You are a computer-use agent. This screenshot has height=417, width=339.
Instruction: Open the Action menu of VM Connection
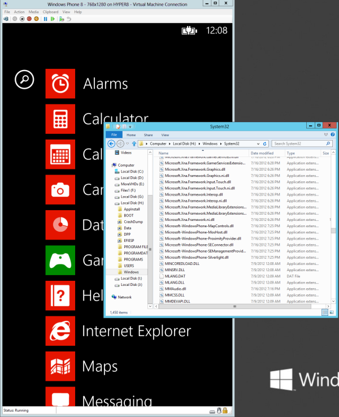coord(19,12)
